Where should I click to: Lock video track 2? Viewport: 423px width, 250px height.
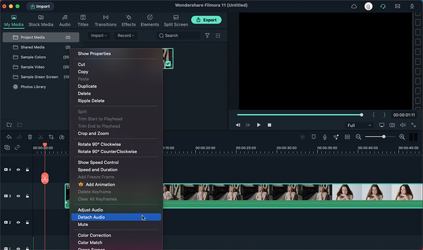(x=27, y=223)
